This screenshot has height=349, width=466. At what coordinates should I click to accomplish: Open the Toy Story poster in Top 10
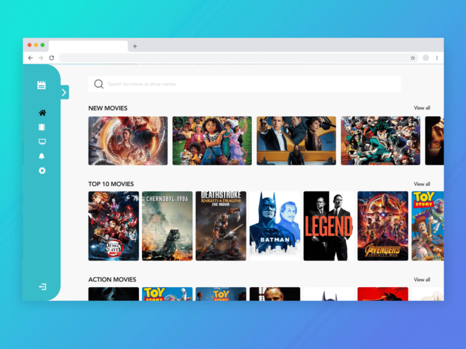pyautogui.click(x=428, y=226)
